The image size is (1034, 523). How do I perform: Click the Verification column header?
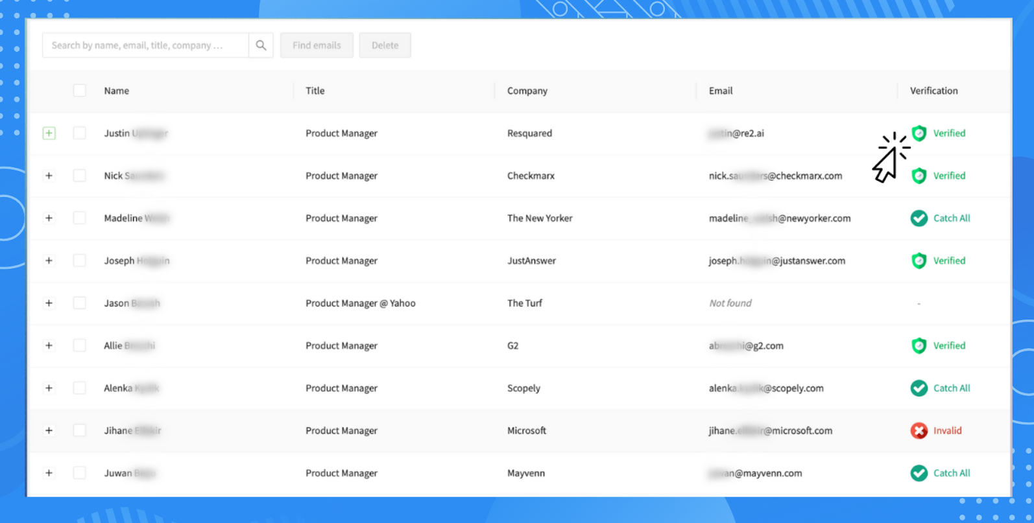pos(933,91)
